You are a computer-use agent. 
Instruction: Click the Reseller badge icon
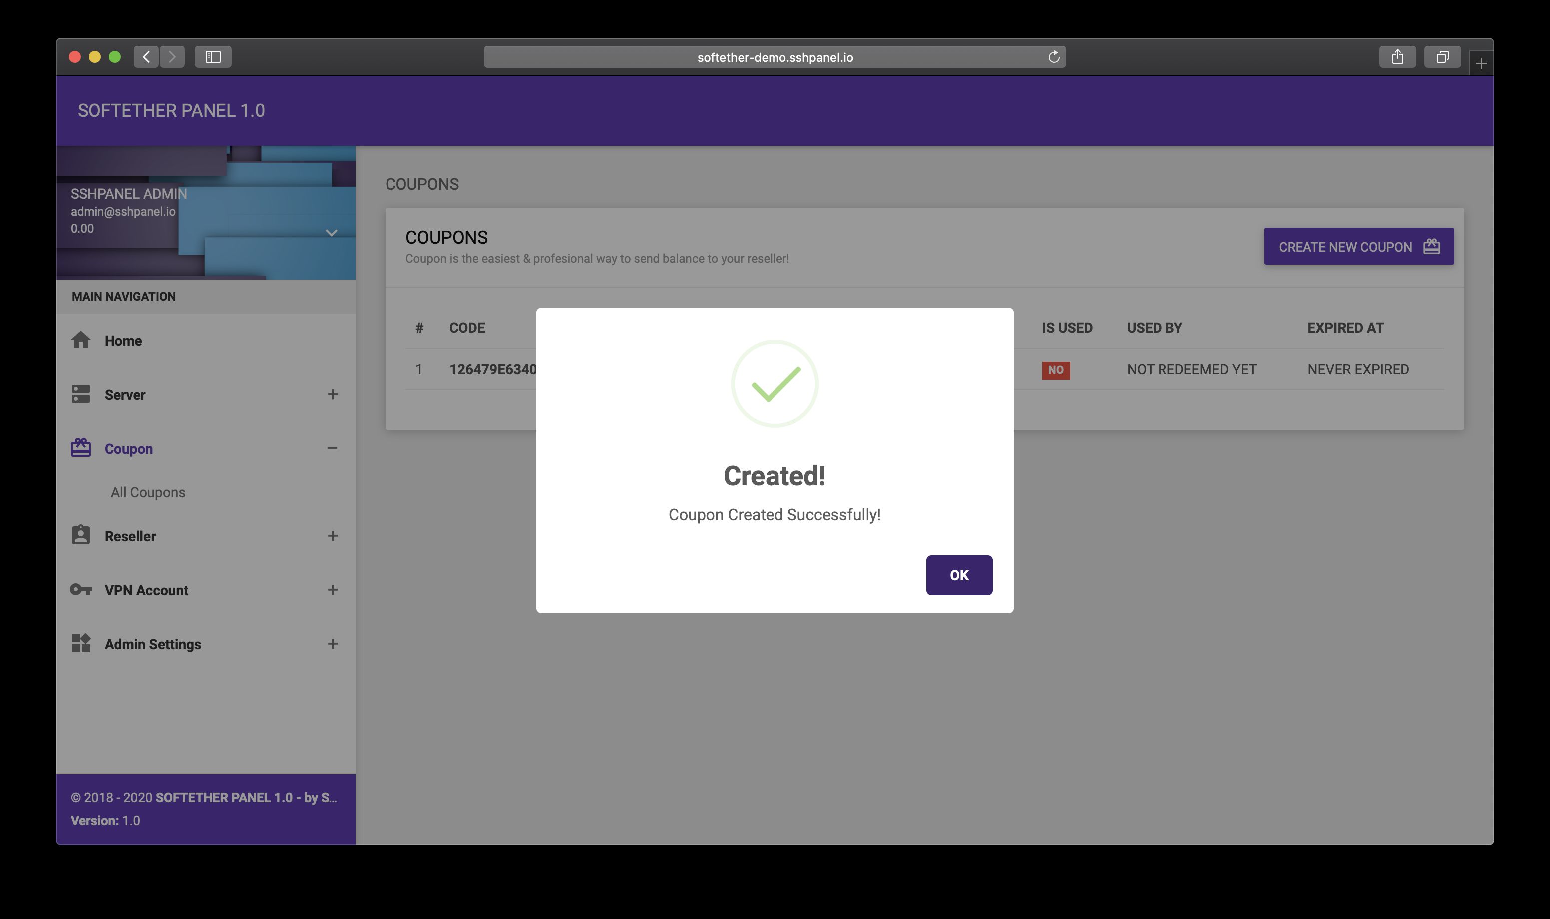[80, 536]
